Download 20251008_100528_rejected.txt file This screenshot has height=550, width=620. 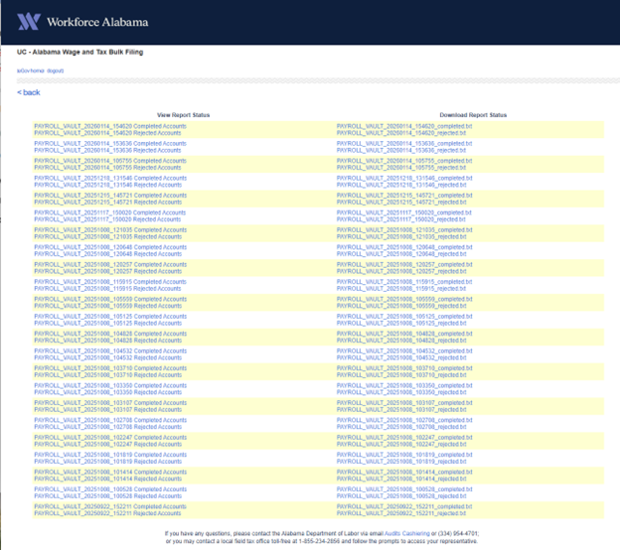point(401,495)
